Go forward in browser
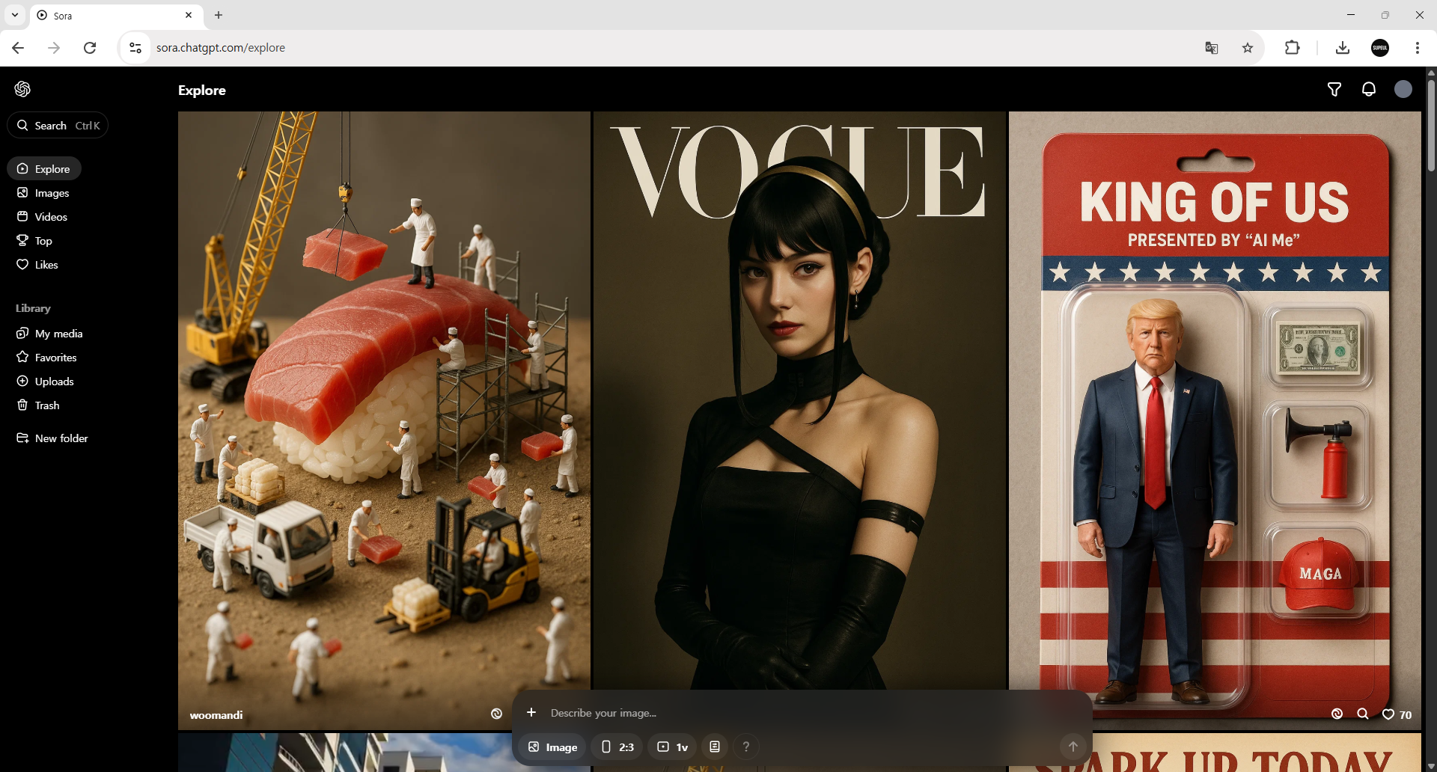The height and width of the screenshot is (772, 1437). 54,48
